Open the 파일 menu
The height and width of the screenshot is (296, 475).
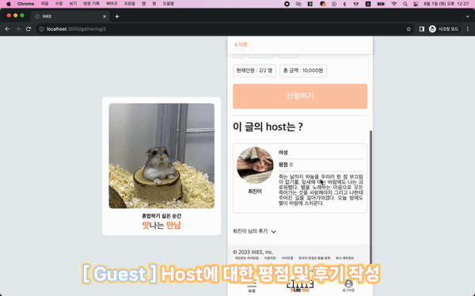click(x=44, y=4)
